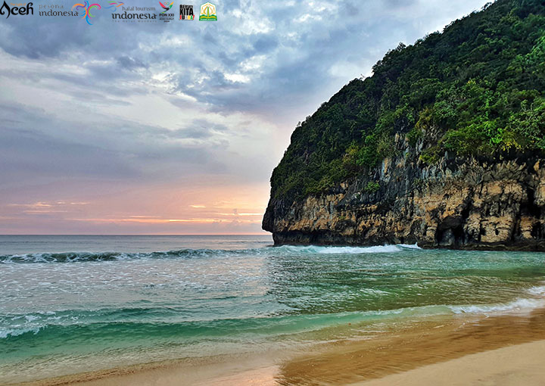This screenshot has width=545, height=386.
Task: Click the small bird emblem above halal tourism
Action: (x=115, y=5)
